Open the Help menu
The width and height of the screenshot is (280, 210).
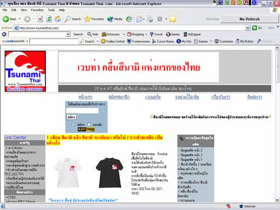(x=62, y=10)
